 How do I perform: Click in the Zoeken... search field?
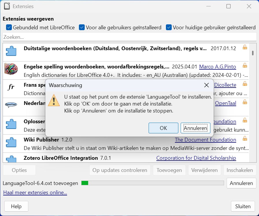coord(129,37)
